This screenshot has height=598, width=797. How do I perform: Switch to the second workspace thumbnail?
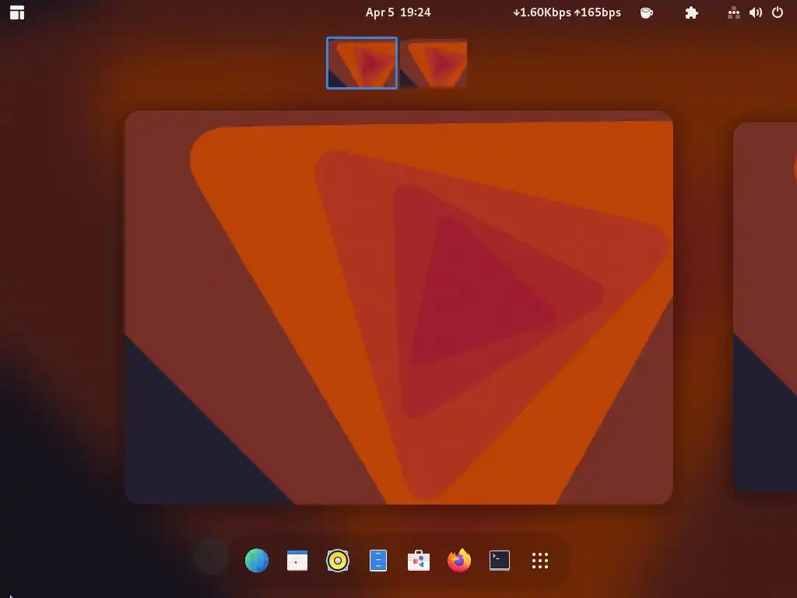point(434,63)
